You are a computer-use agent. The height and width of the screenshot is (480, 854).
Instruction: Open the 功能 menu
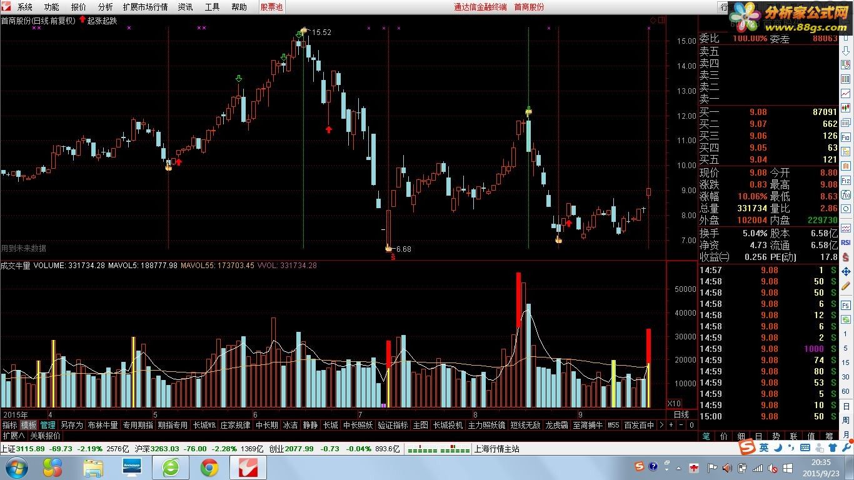[x=52, y=7]
